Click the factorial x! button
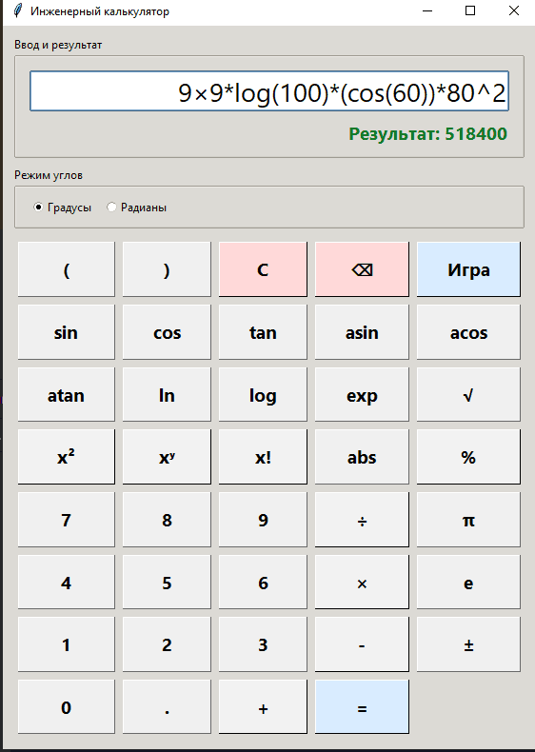The width and height of the screenshot is (535, 752). 263,457
